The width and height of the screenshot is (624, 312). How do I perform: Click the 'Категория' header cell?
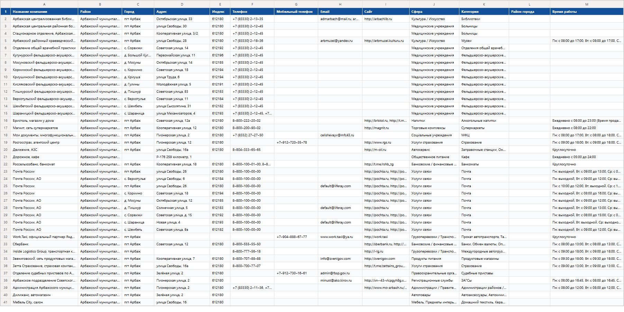[484, 12]
